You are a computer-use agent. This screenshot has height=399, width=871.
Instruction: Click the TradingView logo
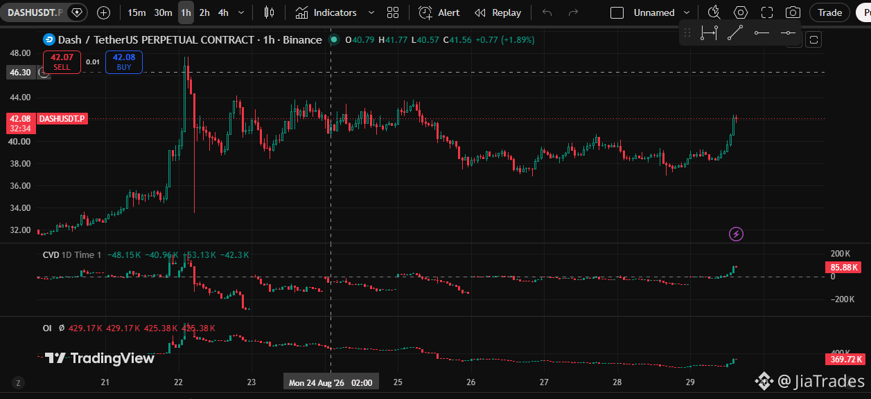tap(99, 358)
